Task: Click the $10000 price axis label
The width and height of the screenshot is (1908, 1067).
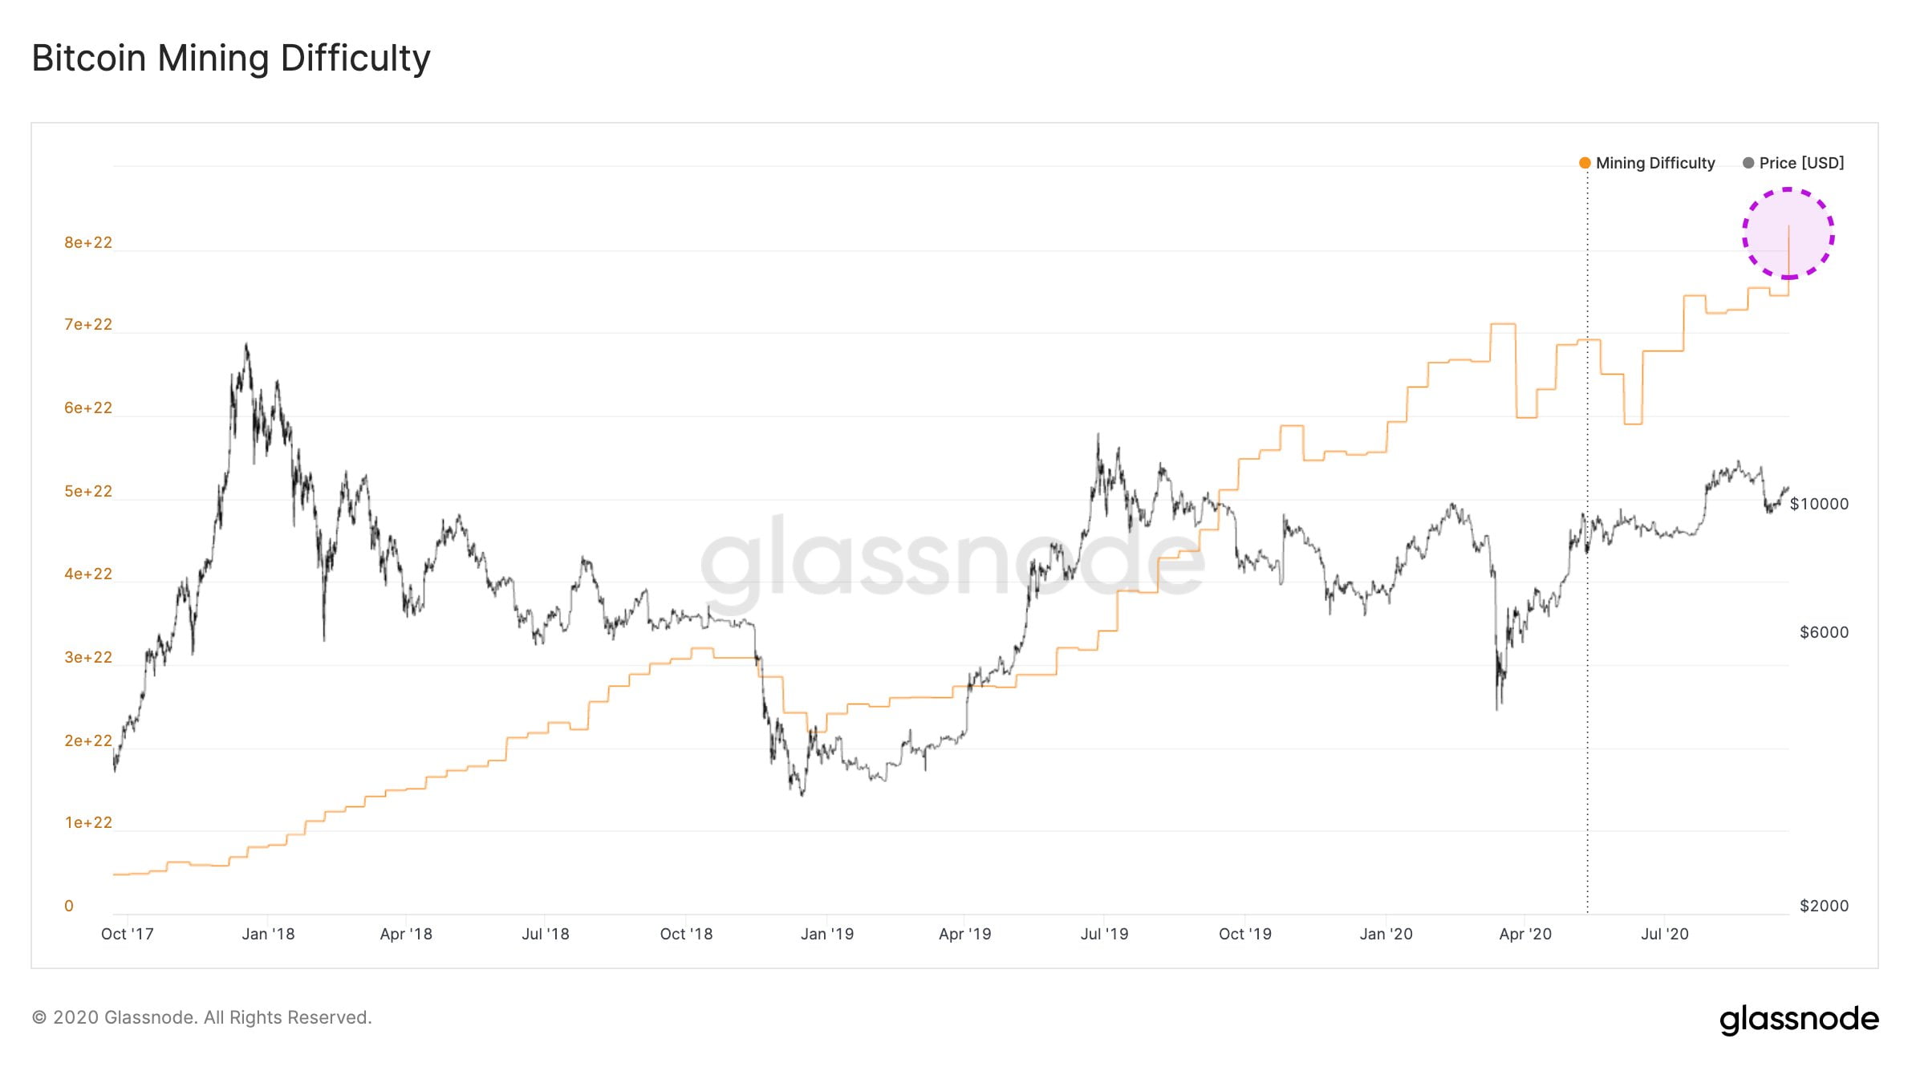Action: (x=1819, y=504)
